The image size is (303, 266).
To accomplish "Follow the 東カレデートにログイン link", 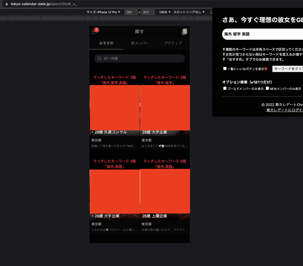I will (285, 110).
